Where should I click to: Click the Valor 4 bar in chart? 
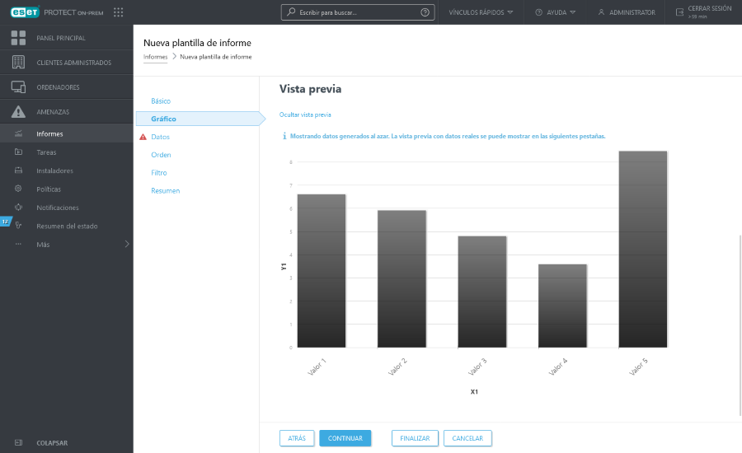point(562,306)
